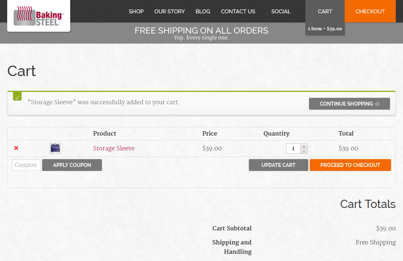
Task: Click the Update Cart button
Action: click(278, 165)
